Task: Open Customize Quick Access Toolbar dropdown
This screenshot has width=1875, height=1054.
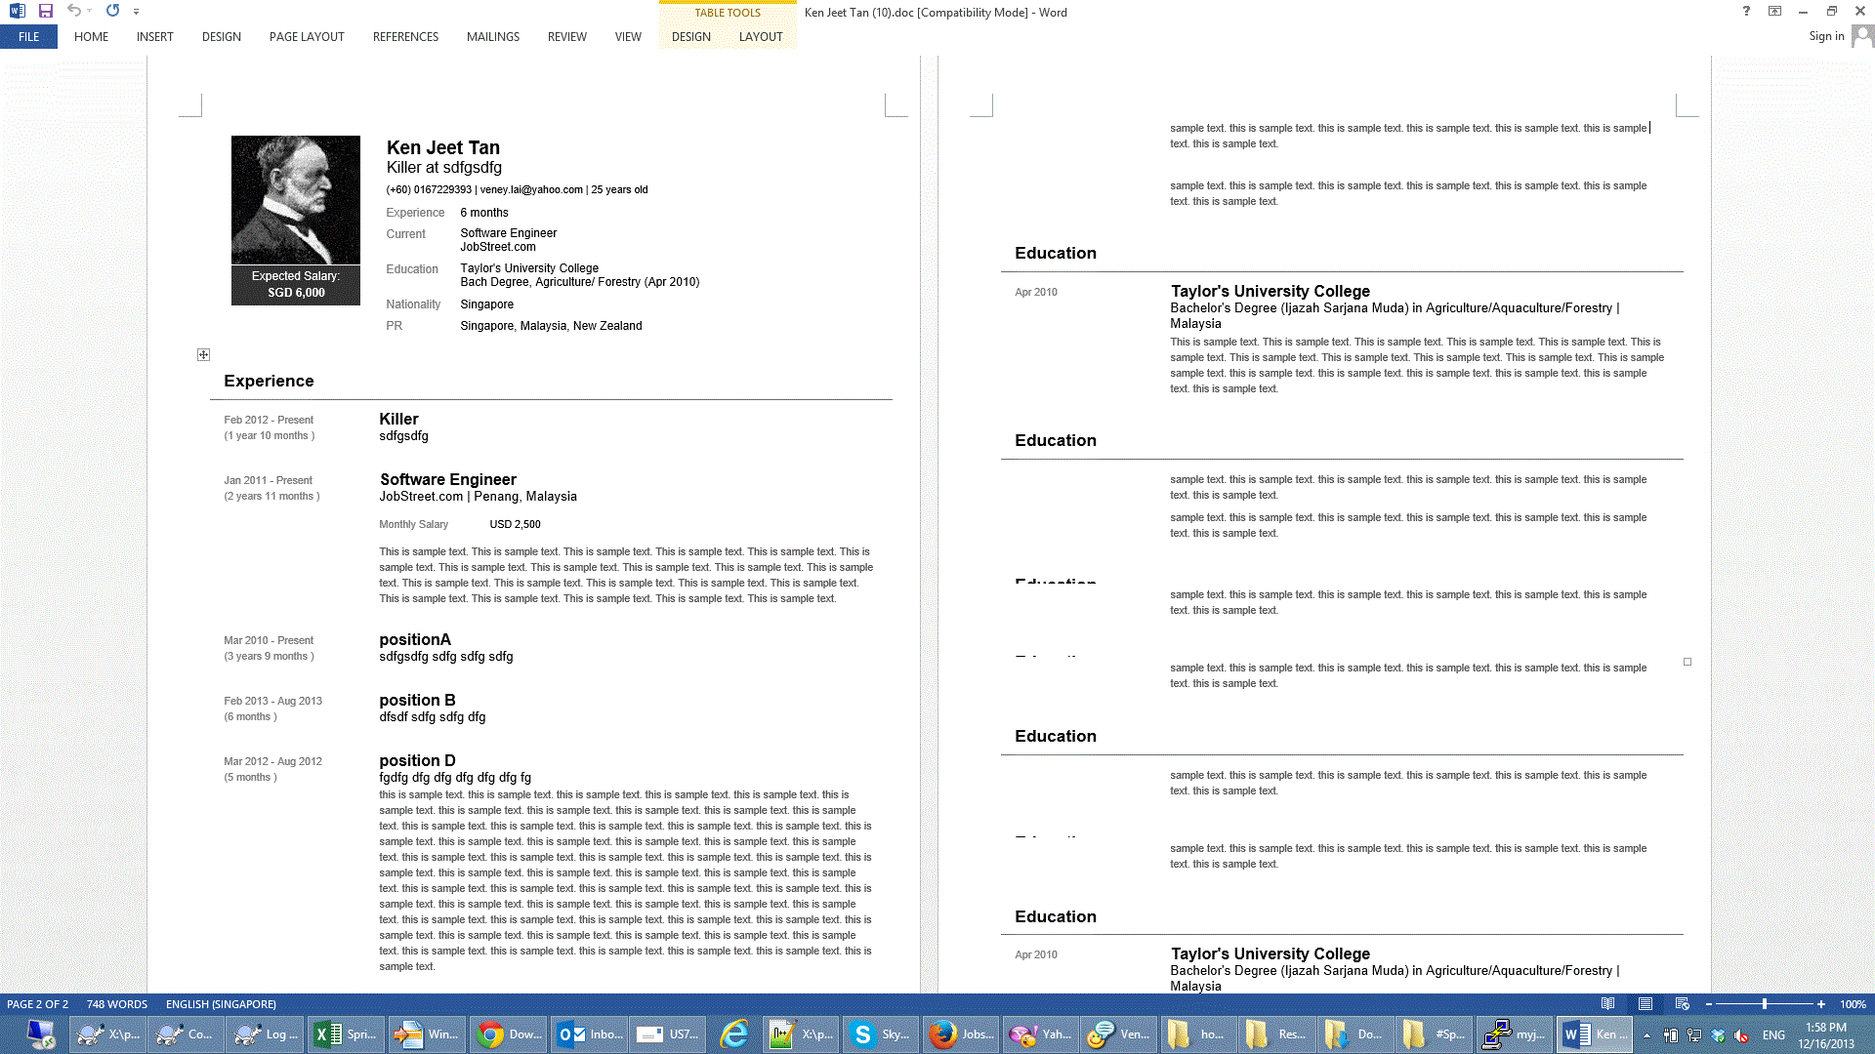Action: tap(136, 12)
